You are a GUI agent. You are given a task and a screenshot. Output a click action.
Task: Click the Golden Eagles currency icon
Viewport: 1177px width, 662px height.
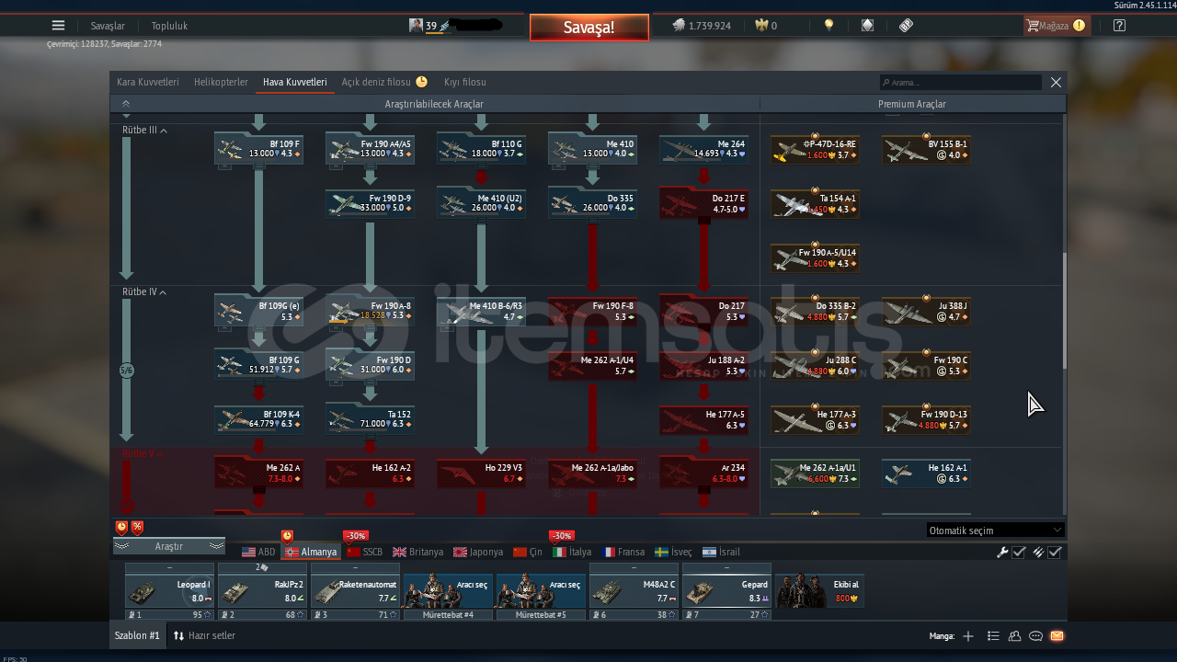761,26
